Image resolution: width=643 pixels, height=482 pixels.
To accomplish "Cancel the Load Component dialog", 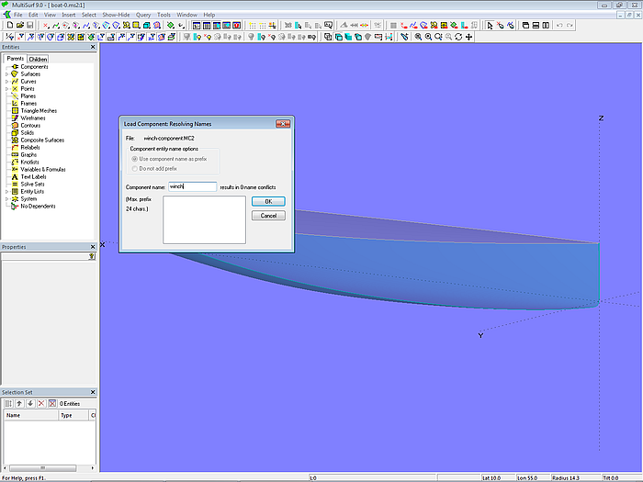I will tap(268, 216).
